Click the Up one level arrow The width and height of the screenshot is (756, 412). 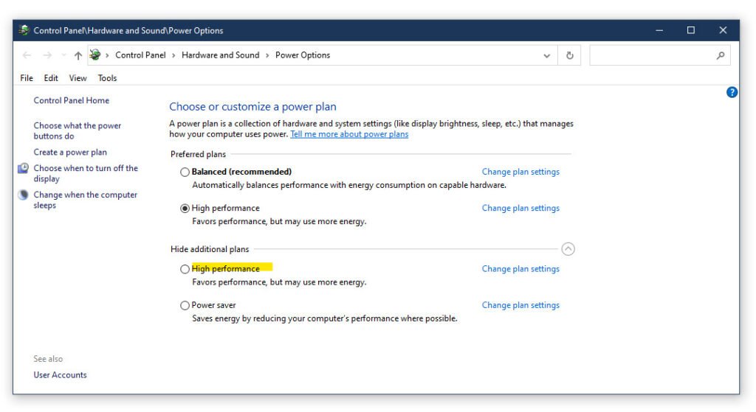coord(78,55)
